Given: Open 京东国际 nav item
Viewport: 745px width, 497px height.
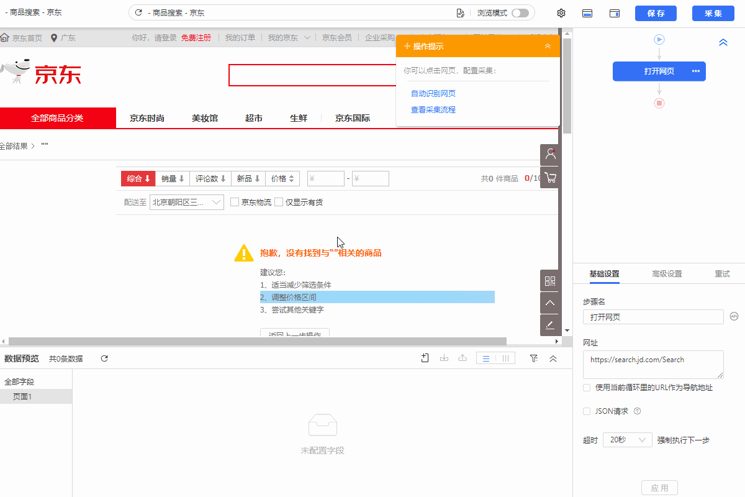Looking at the screenshot, I should (x=353, y=118).
